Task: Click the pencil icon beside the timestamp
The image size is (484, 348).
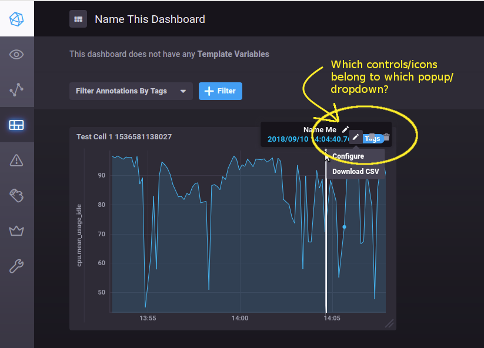Action: pyautogui.click(x=355, y=138)
